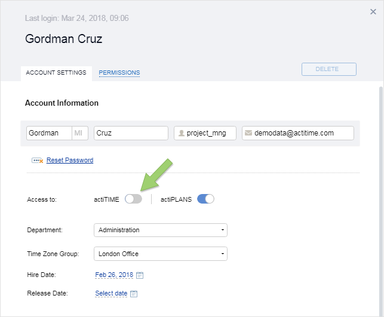Viewport: 384px width, 317px height.
Task: Close the user profile dialog
Action: coord(373,11)
